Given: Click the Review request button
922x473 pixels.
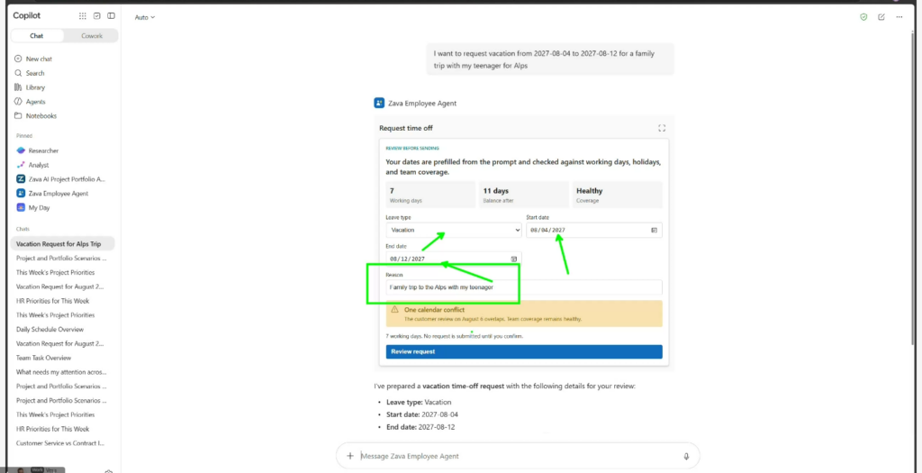Looking at the screenshot, I should [x=524, y=351].
